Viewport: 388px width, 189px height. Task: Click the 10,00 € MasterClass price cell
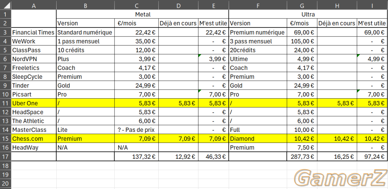302,130
